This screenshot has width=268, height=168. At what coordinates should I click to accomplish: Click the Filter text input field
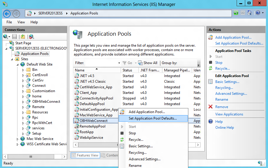point(101,63)
